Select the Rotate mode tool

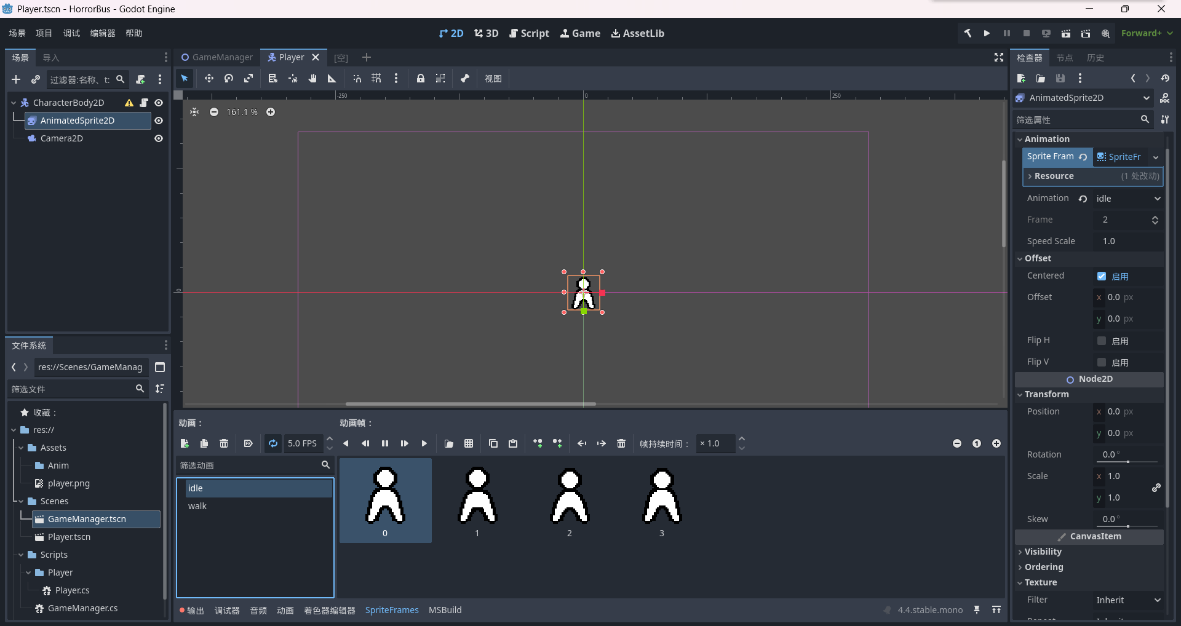(229, 78)
